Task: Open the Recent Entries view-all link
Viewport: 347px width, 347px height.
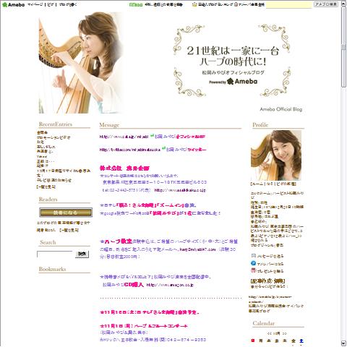Action: pyautogui.click(x=46, y=187)
